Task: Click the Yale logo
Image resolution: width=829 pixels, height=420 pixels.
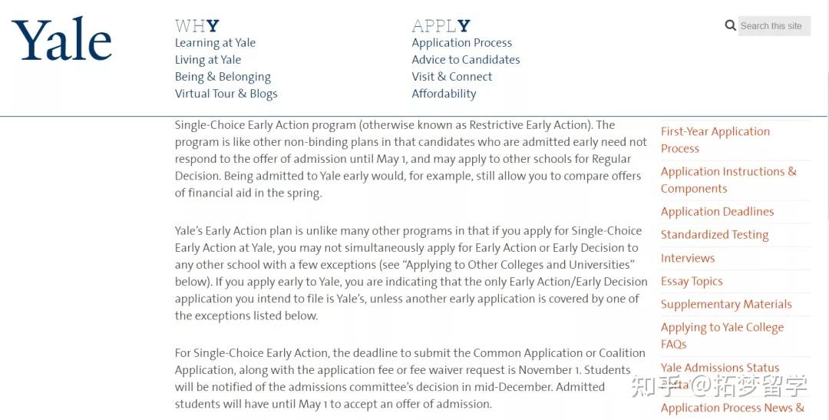Action: click(x=61, y=40)
